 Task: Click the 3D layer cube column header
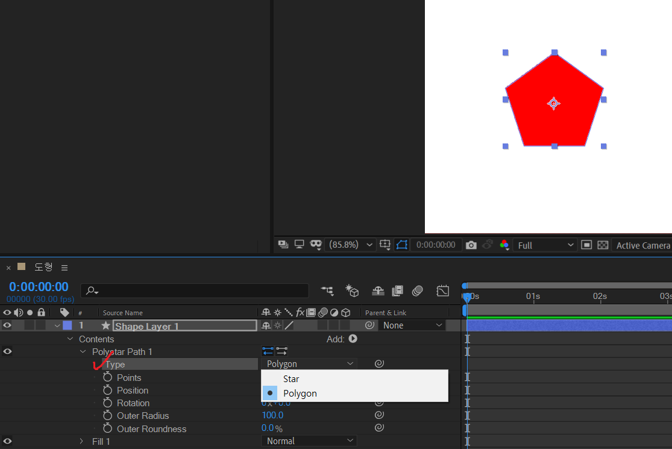click(346, 312)
